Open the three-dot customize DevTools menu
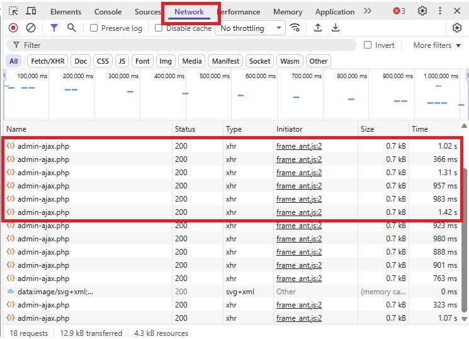Image resolution: width=469 pixels, height=339 pixels. (439, 11)
